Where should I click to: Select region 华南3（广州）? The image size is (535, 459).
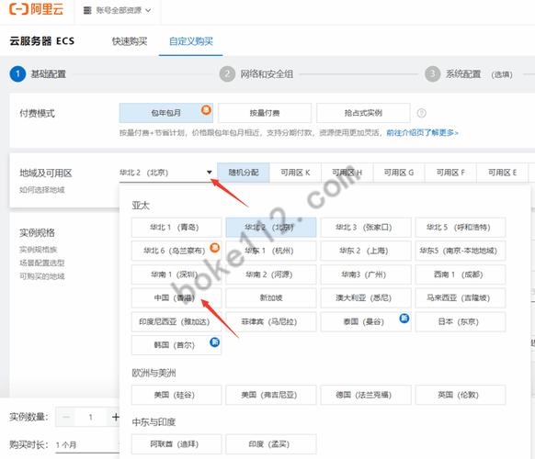(x=366, y=274)
